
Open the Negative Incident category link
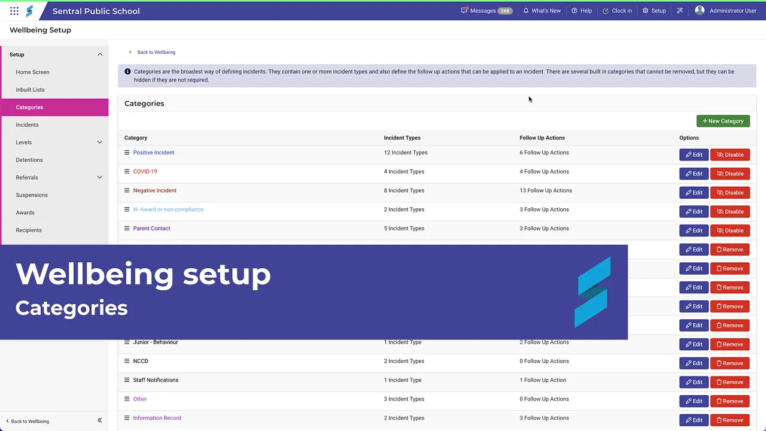coord(155,190)
